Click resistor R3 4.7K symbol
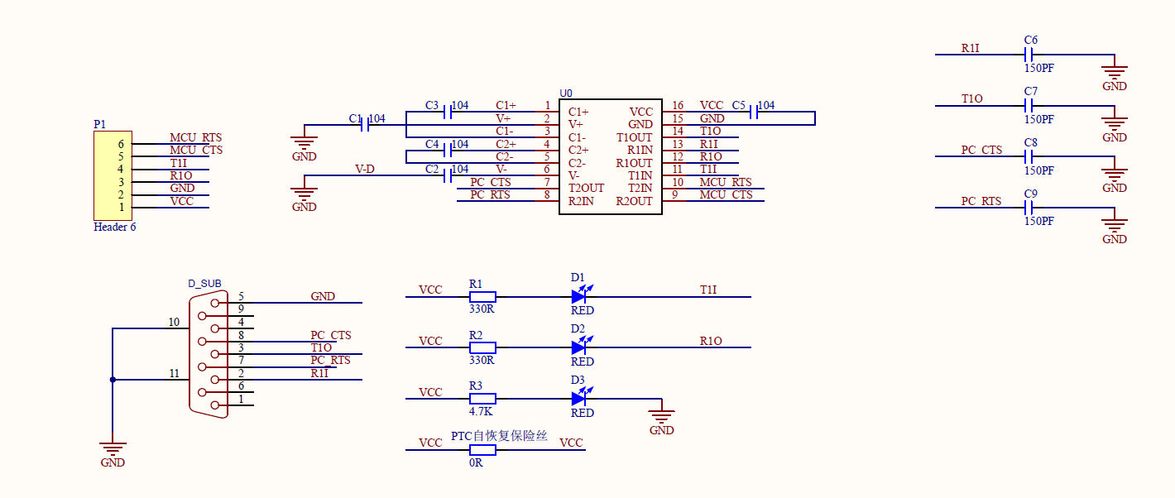Viewport: 1175px width, 498px height. [482, 399]
